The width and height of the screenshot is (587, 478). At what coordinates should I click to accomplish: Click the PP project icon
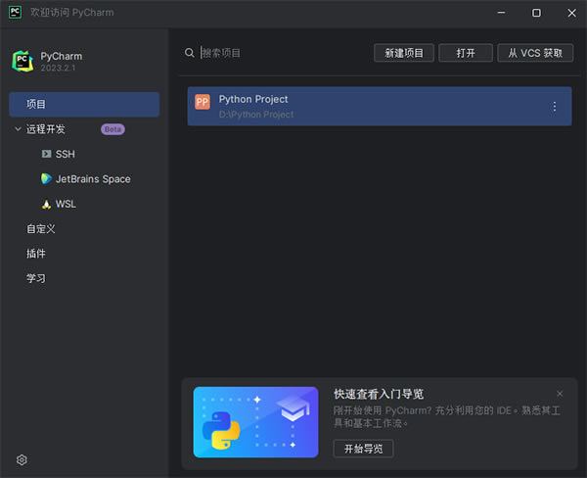click(203, 102)
